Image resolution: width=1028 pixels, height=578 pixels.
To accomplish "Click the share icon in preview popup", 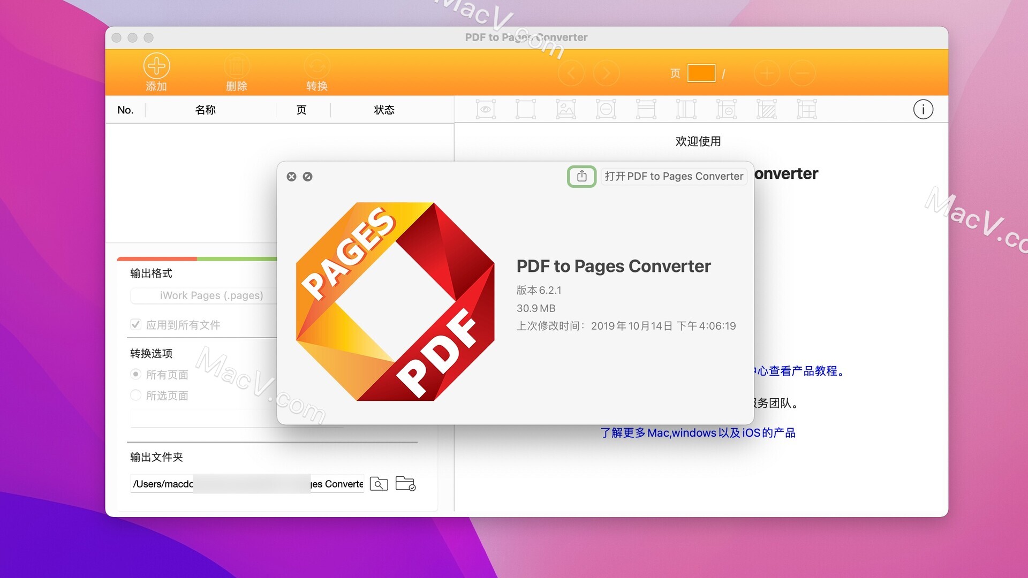I will click(x=582, y=176).
